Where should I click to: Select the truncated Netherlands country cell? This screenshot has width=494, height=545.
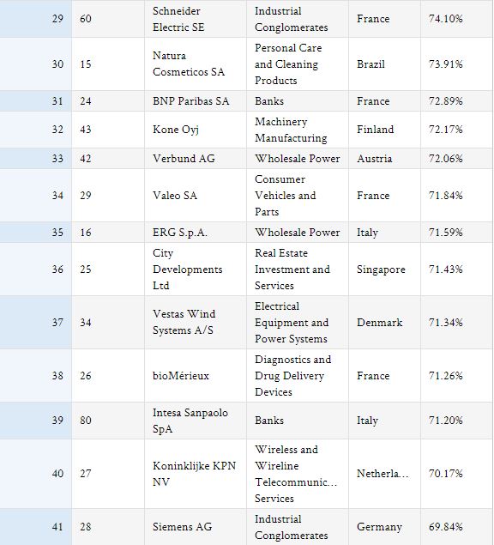point(384,474)
